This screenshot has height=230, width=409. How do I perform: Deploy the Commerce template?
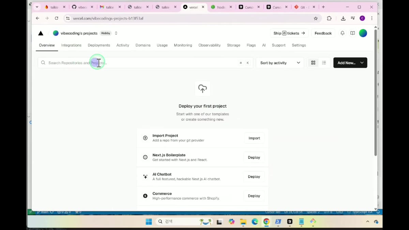pyautogui.click(x=254, y=196)
